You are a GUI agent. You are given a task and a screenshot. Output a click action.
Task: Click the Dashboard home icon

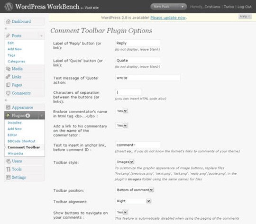click(8, 21)
